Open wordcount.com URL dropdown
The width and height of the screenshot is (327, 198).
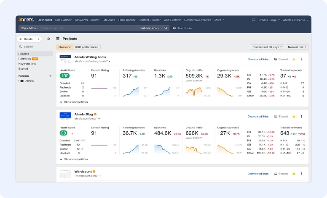(x=100, y=176)
